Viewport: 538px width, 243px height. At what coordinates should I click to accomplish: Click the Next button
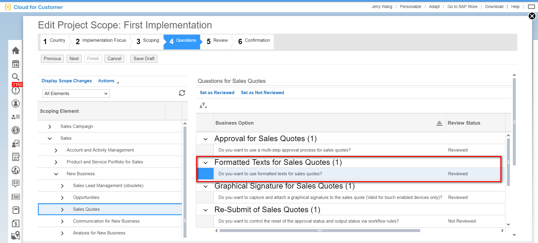coord(74,59)
